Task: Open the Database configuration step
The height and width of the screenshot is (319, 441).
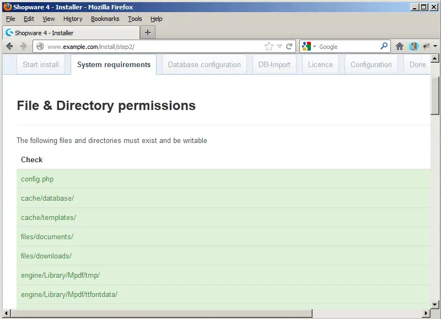Action: [x=205, y=64]
